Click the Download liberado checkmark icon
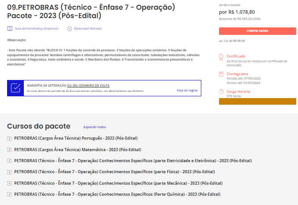 coord(70,29)
